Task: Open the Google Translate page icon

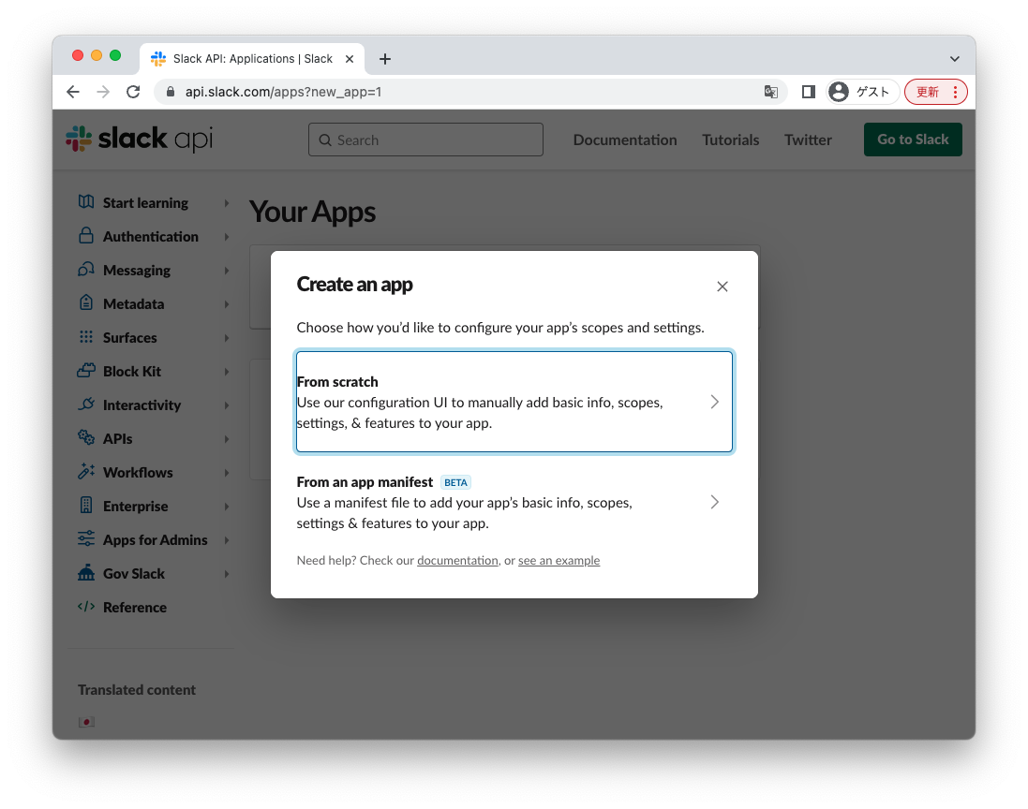Action: [x=771, y=92]
